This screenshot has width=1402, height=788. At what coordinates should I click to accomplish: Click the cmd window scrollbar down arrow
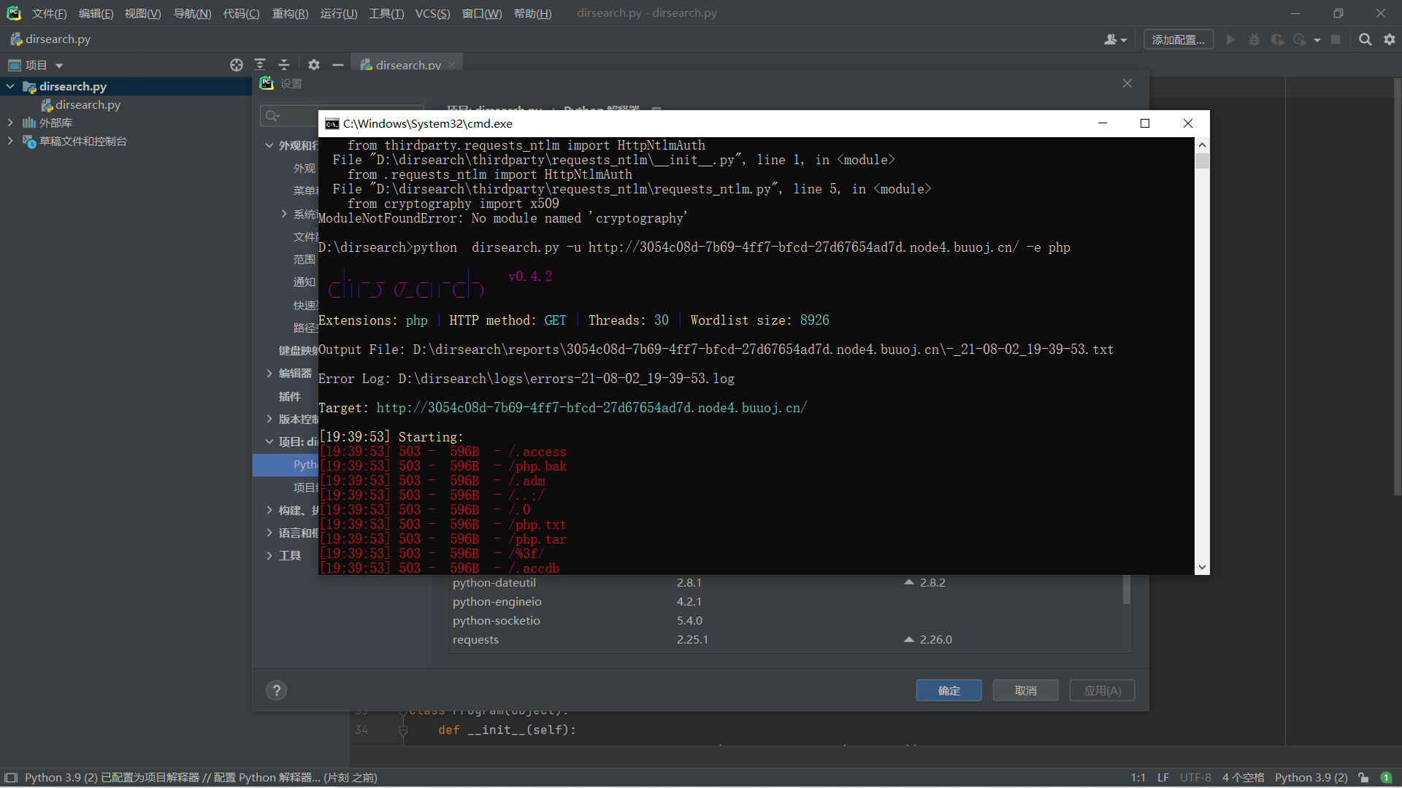[x=1202, y=567]
